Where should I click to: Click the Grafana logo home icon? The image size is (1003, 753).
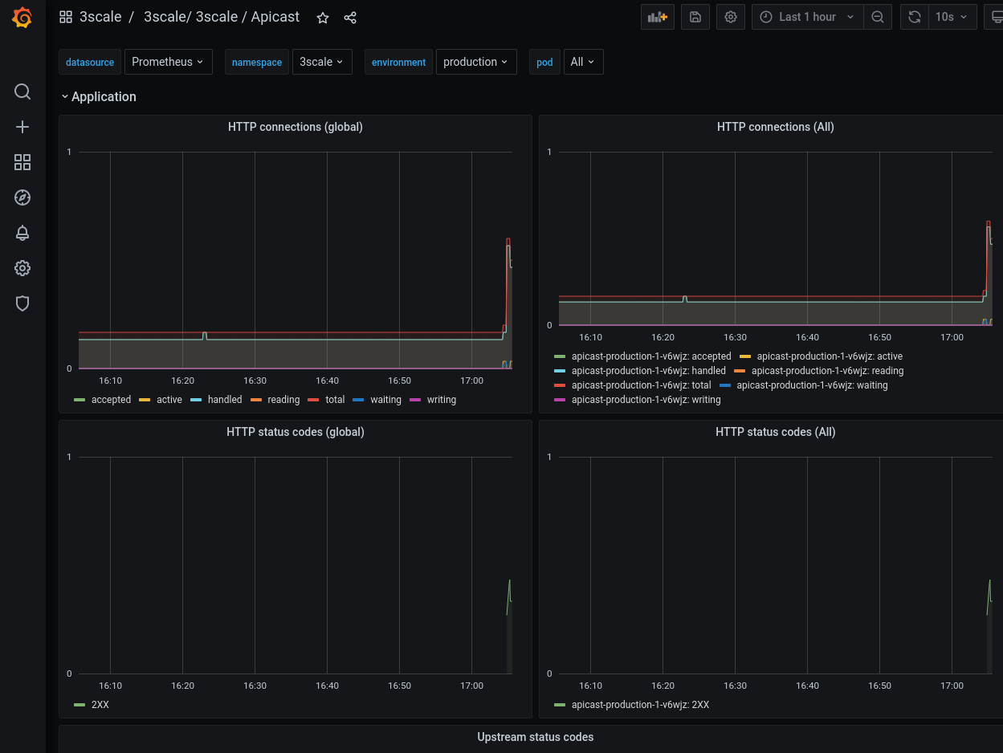[x=22, y=18]
